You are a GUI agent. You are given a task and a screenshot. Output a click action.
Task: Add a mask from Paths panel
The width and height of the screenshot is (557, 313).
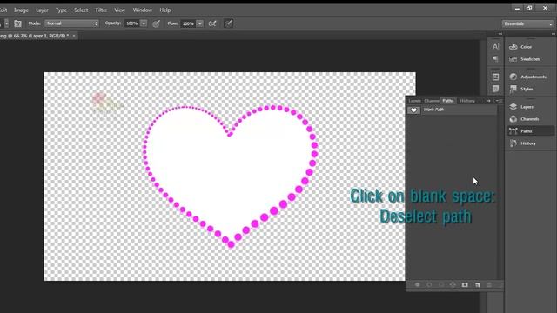tap(465, 284)
